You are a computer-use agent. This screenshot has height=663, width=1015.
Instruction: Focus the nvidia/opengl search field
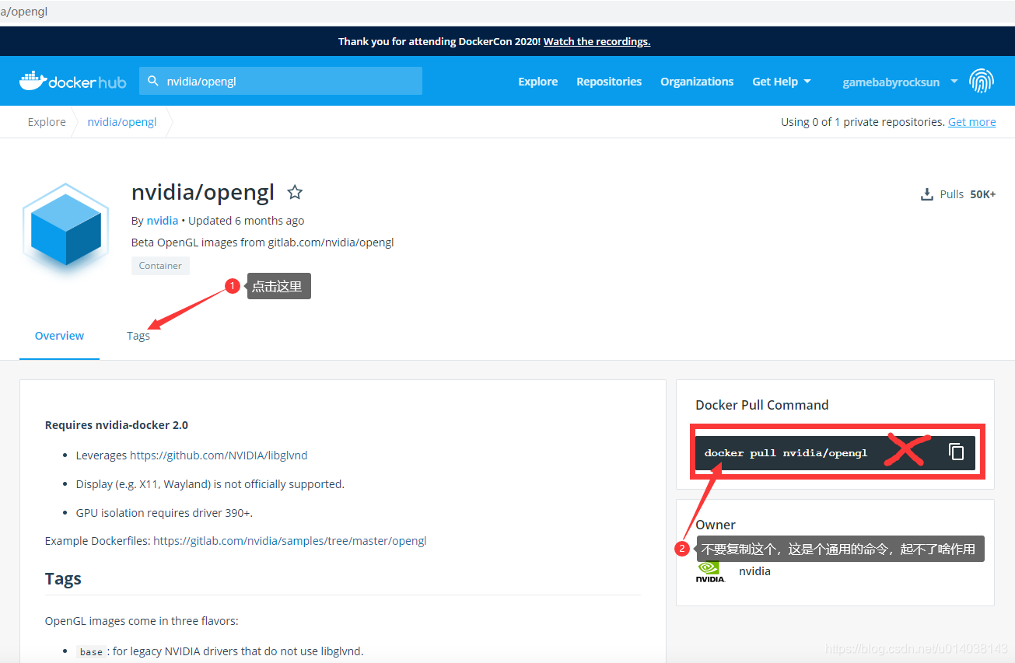coord(281,81)
